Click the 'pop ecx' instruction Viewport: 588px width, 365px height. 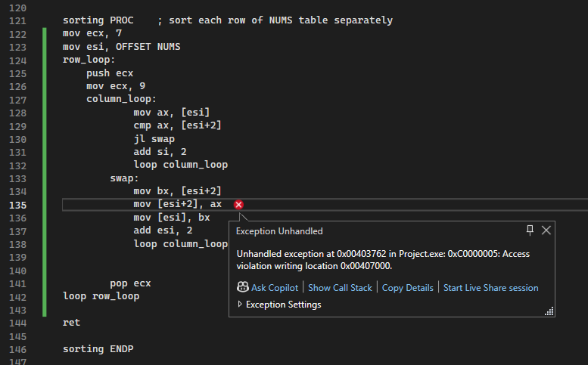click(130, 283)
